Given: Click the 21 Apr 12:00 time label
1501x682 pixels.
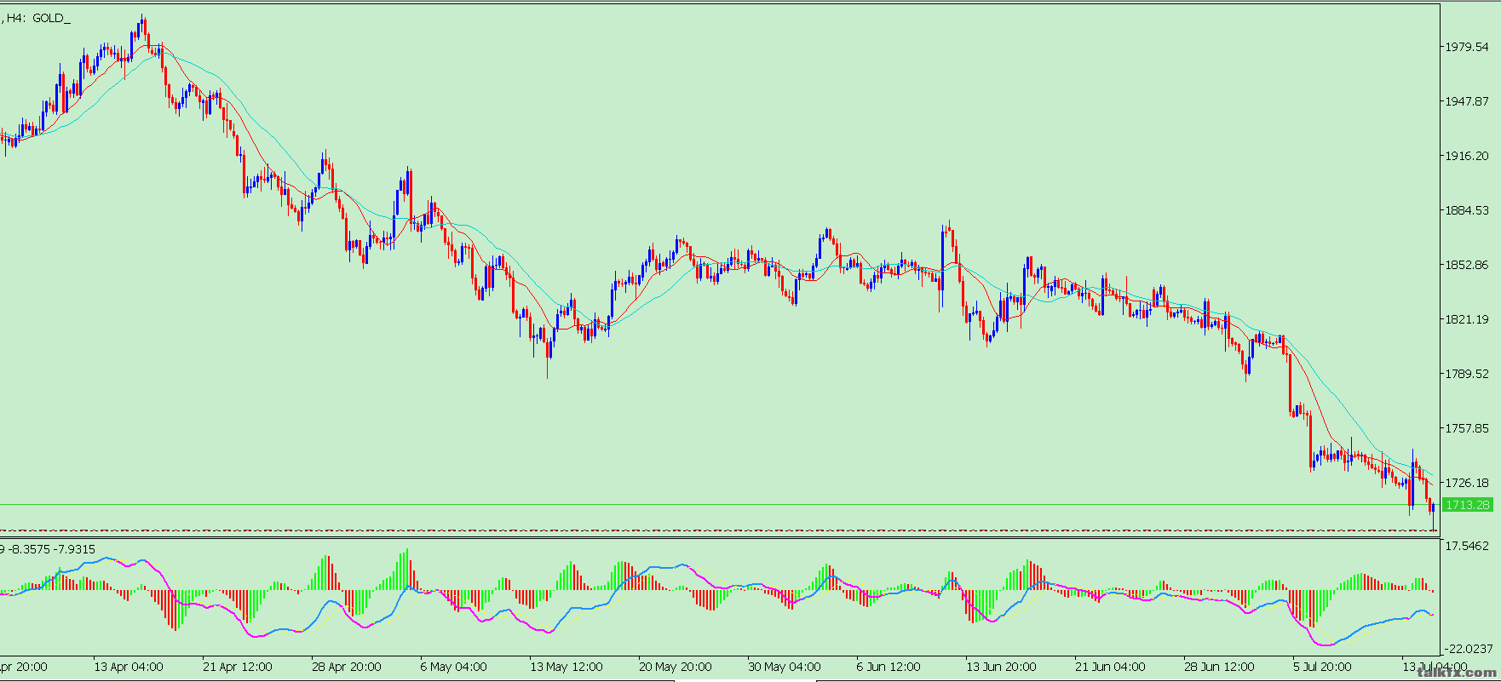Looking at the screenshot, I should [238, 667].
